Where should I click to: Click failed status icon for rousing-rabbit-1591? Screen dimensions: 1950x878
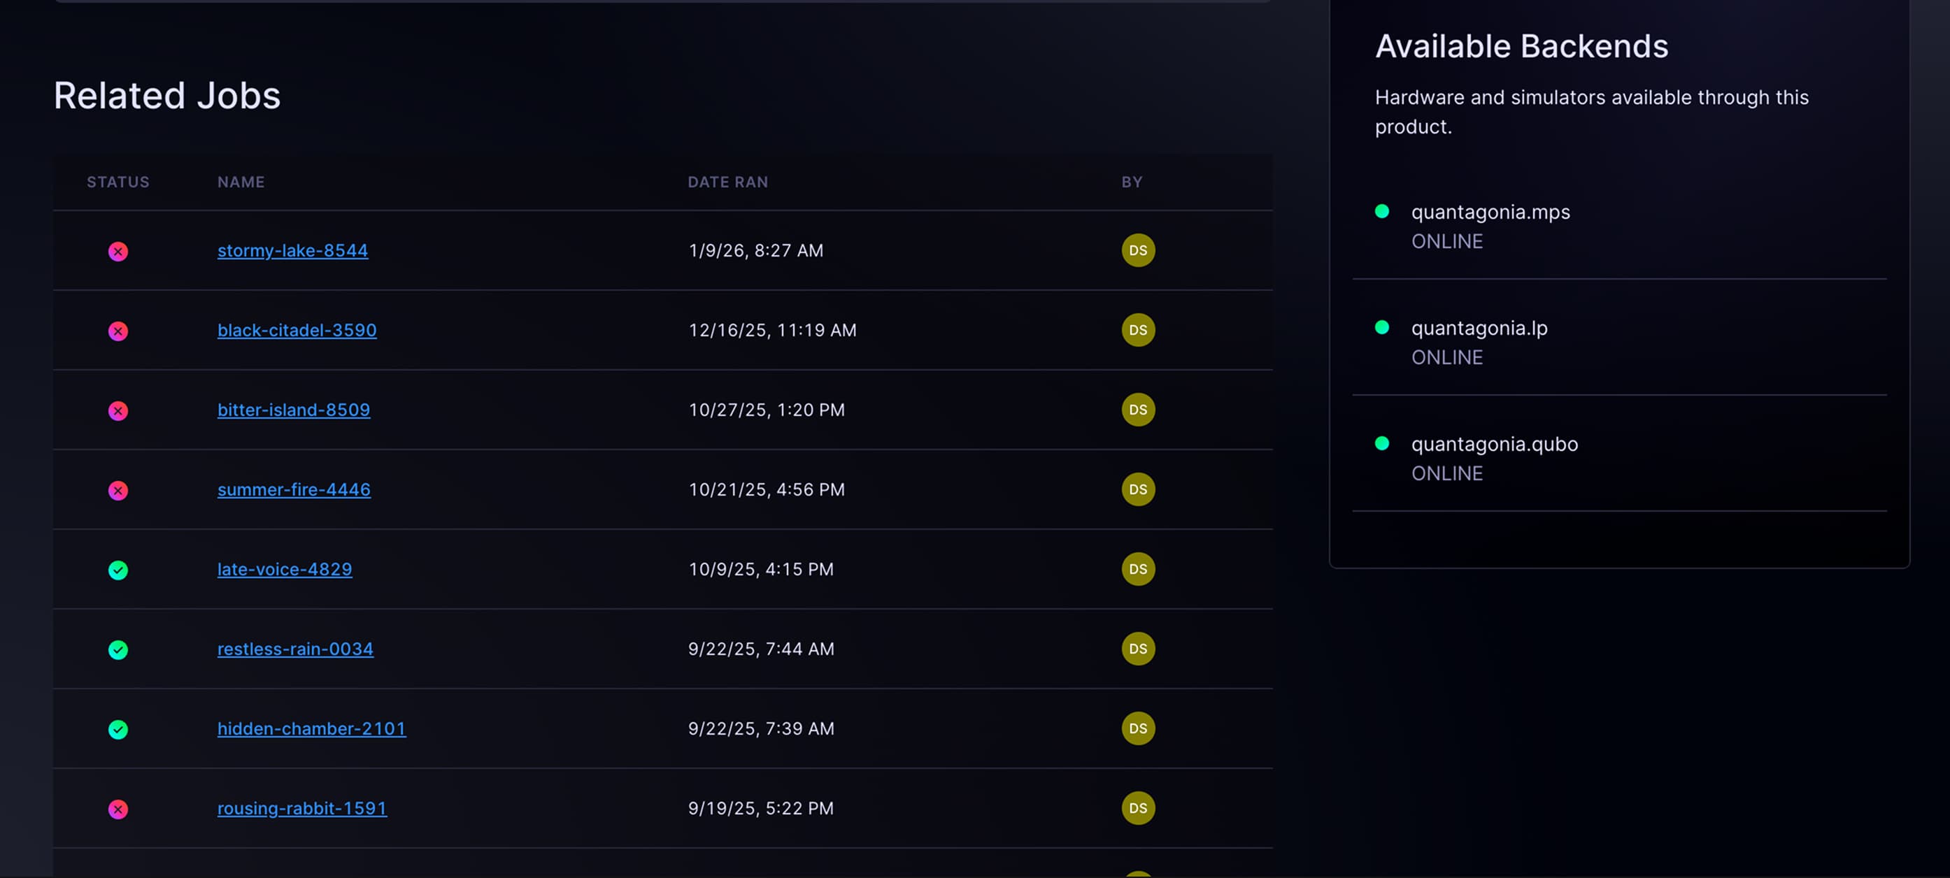118,809
